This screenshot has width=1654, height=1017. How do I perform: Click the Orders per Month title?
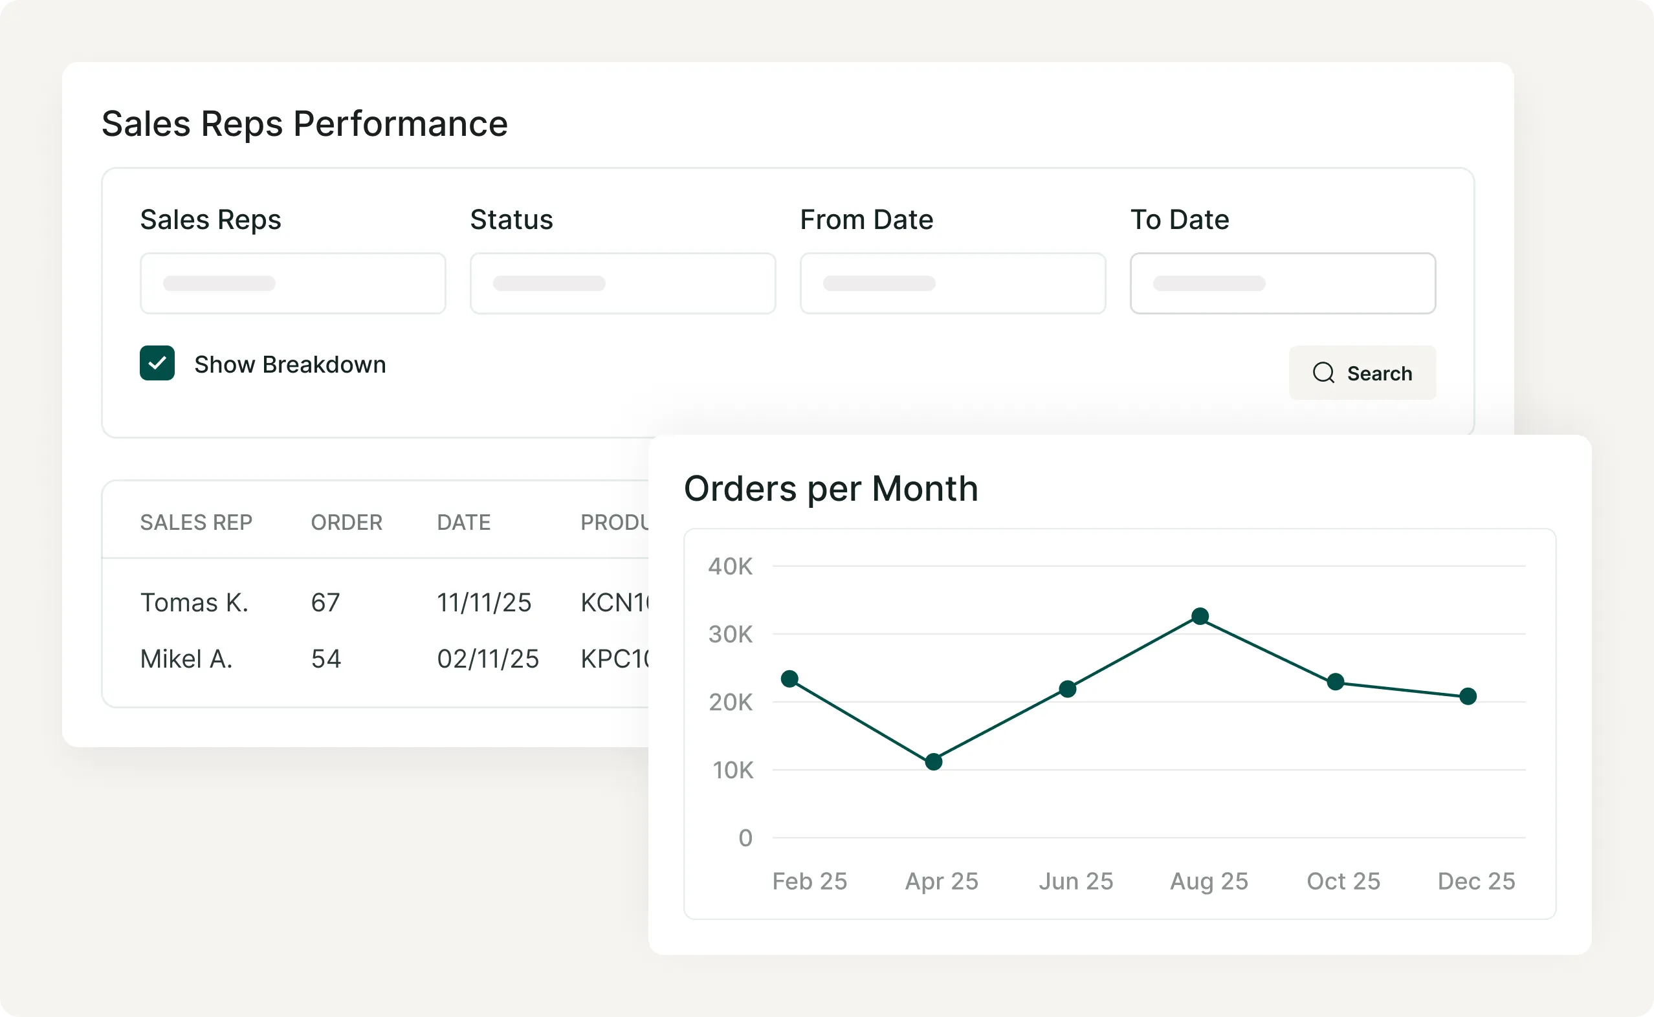pyautogui.click(x=831, y=488)
